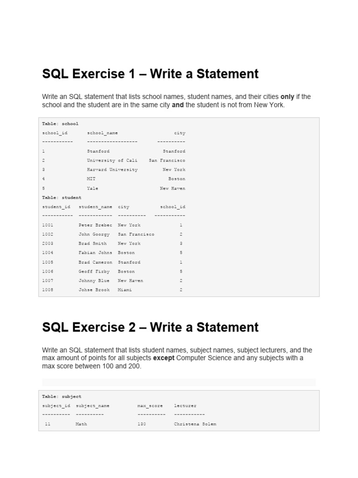Click the SQL Exercise 2 heading

[x=150, y=327]
